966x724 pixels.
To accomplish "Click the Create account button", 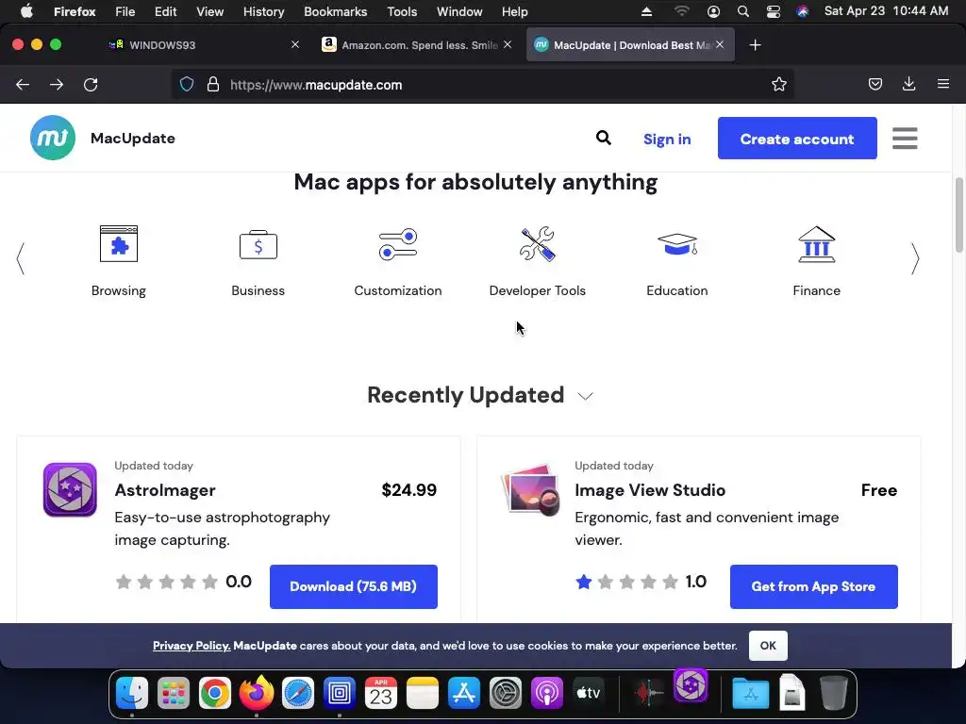I will coord(797,138).
